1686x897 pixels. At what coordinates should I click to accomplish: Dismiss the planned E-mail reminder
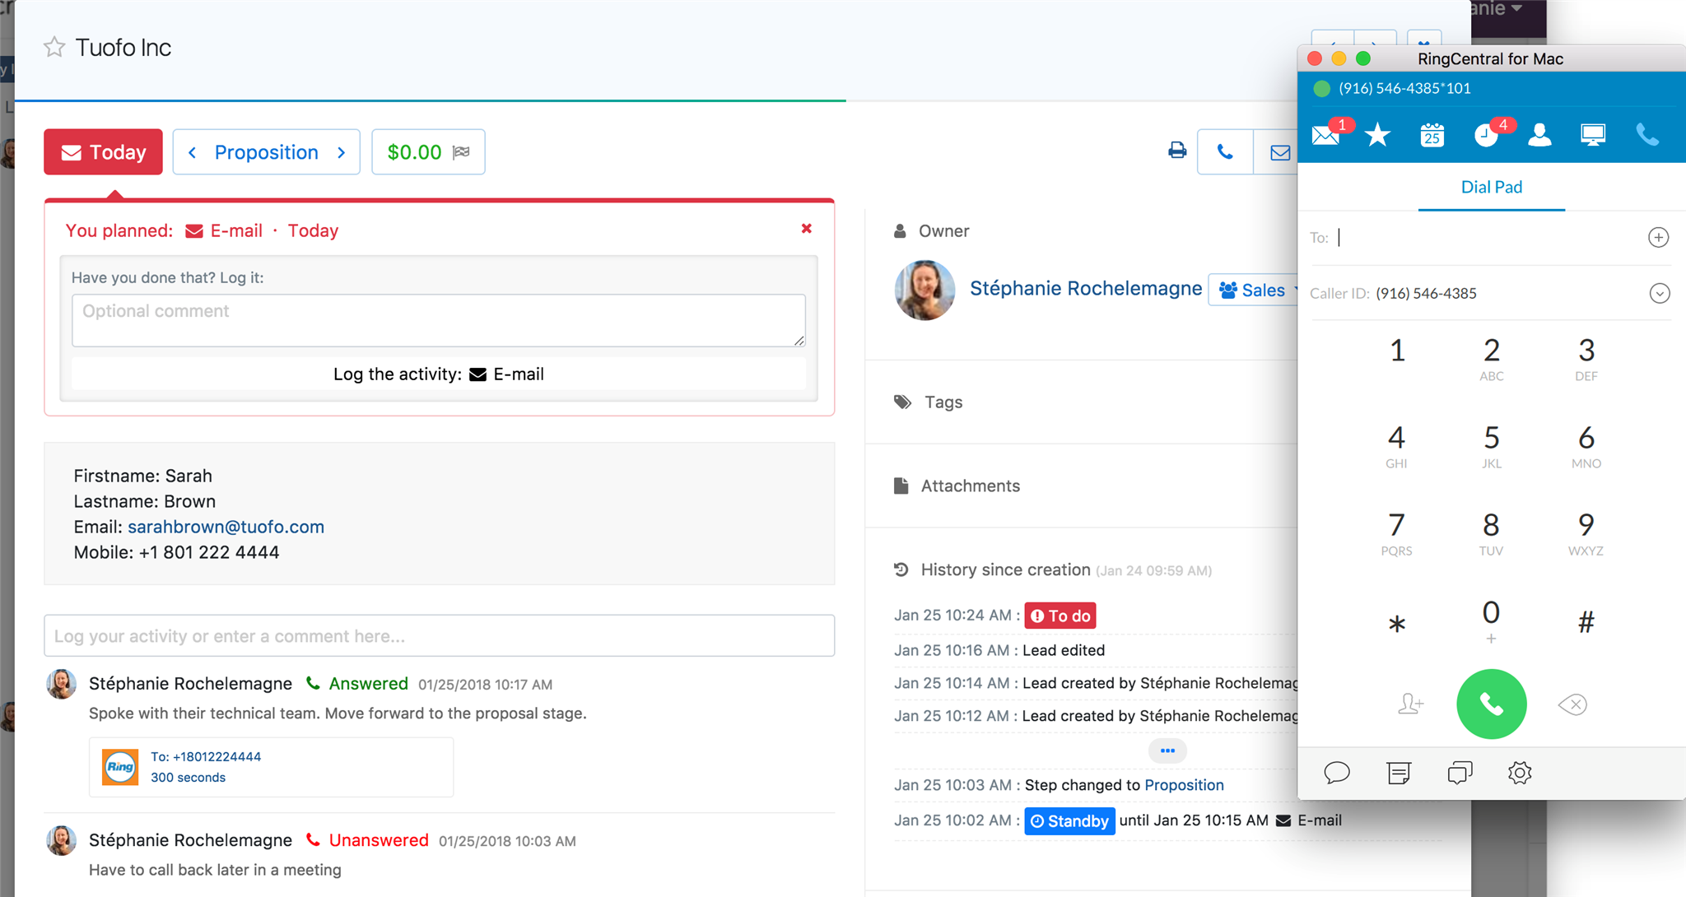click(807, 229)
